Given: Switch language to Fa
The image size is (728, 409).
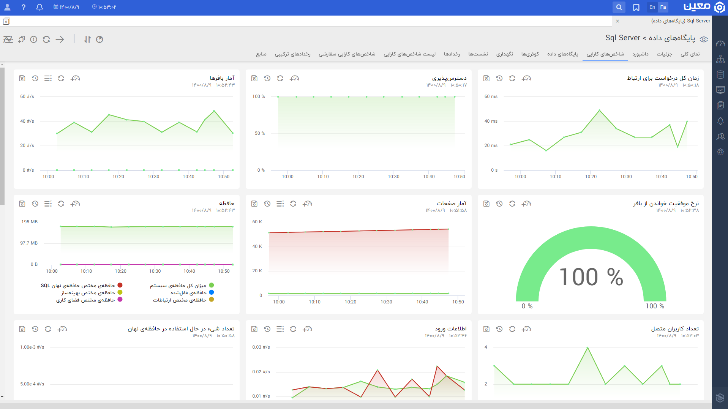Looking at the screenshot, I should point(663,7).
